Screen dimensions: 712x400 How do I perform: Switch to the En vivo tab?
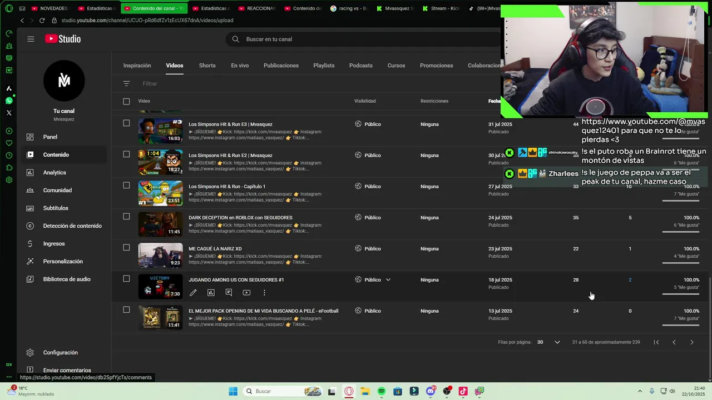pyautogui.click(x=240, y=66)
